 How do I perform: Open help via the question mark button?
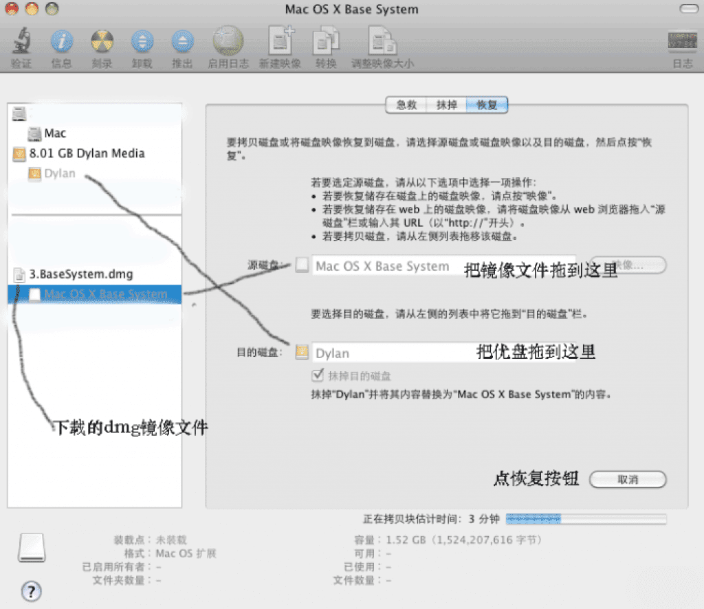(31, 591)
